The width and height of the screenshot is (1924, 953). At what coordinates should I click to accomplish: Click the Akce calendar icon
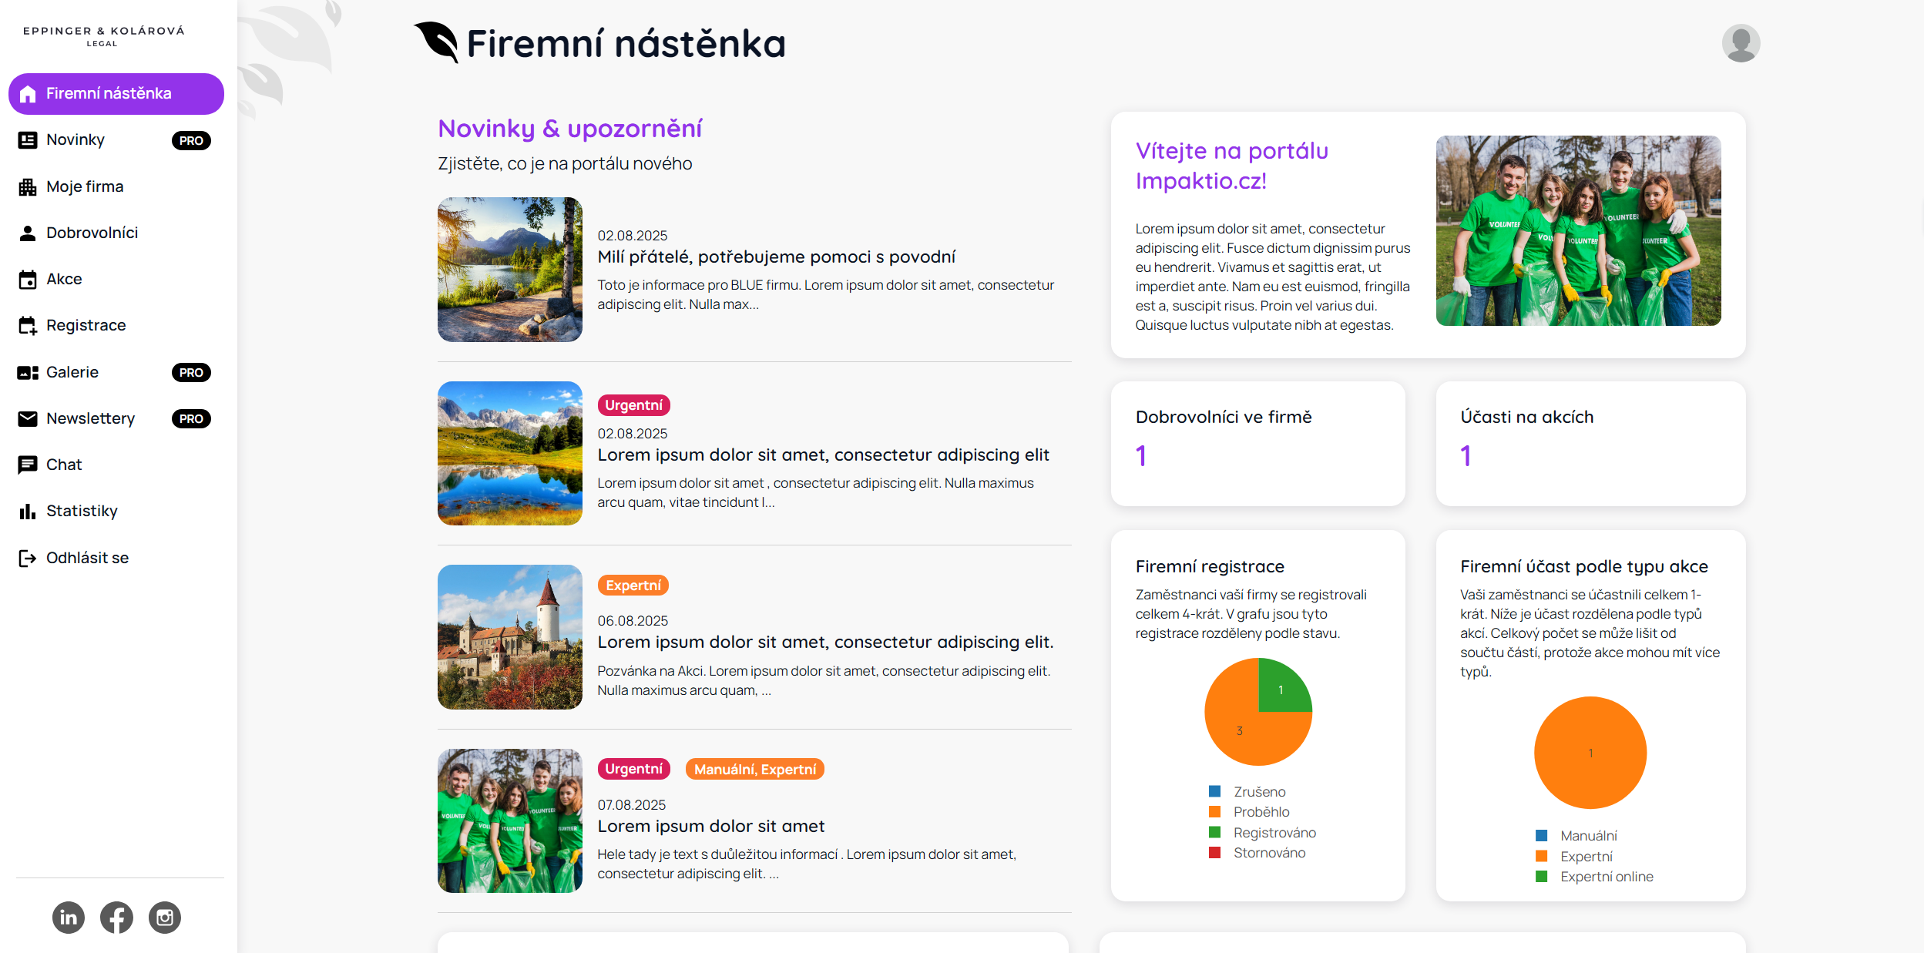pos(28,280)
